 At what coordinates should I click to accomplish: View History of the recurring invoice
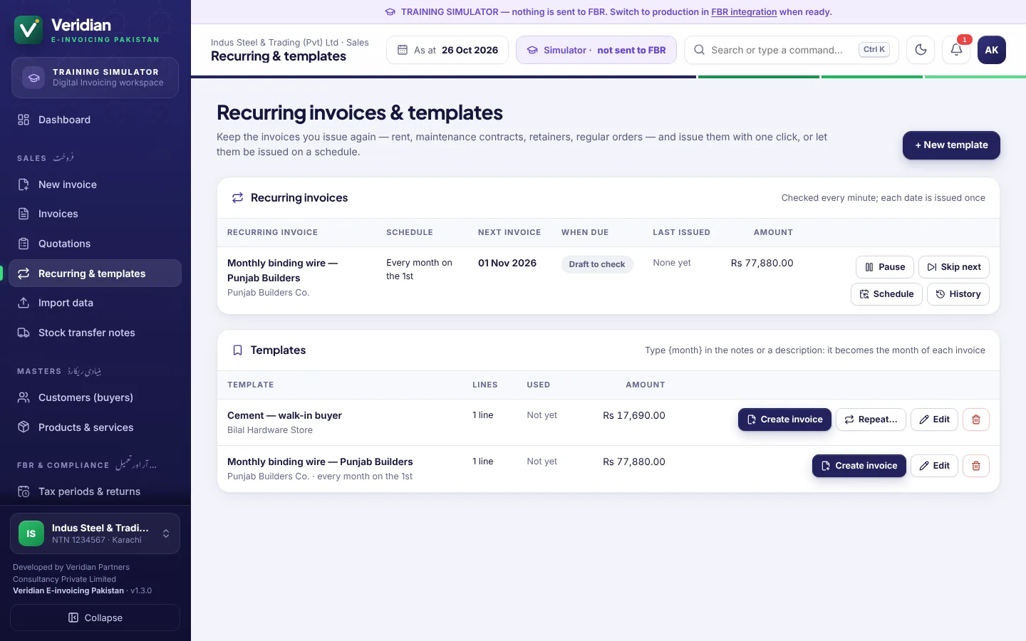point(958,294)
